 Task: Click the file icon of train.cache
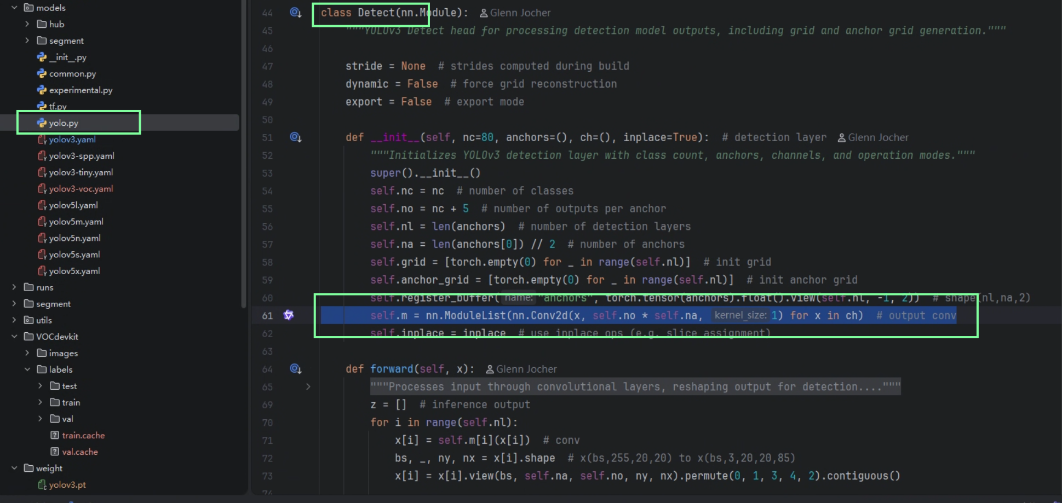pyautogui.click(x=55, y=435)
